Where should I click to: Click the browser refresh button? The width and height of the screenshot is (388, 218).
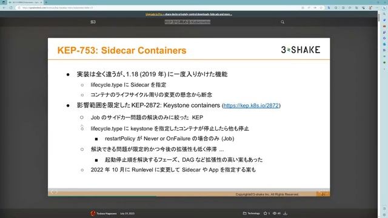[11, 8]
